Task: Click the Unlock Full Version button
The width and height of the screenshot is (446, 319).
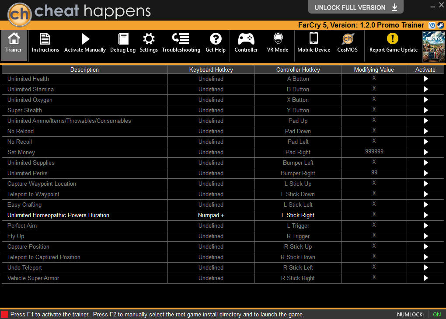Action: pyautogui.click(x=355, y=7)
